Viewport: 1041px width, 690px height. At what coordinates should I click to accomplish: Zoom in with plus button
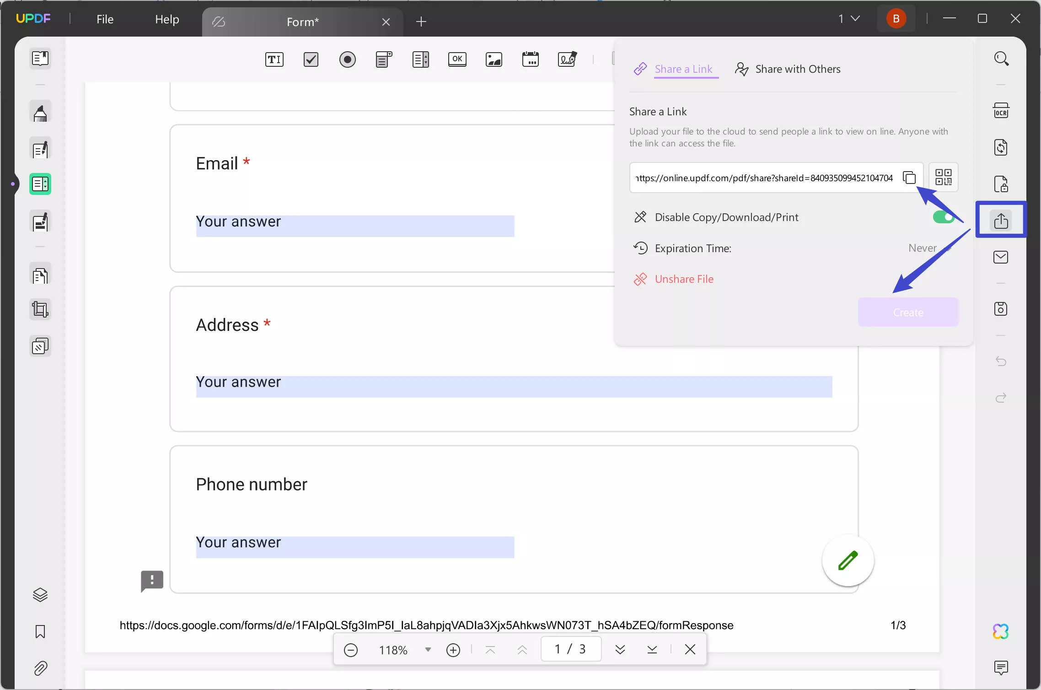[453, 650]
